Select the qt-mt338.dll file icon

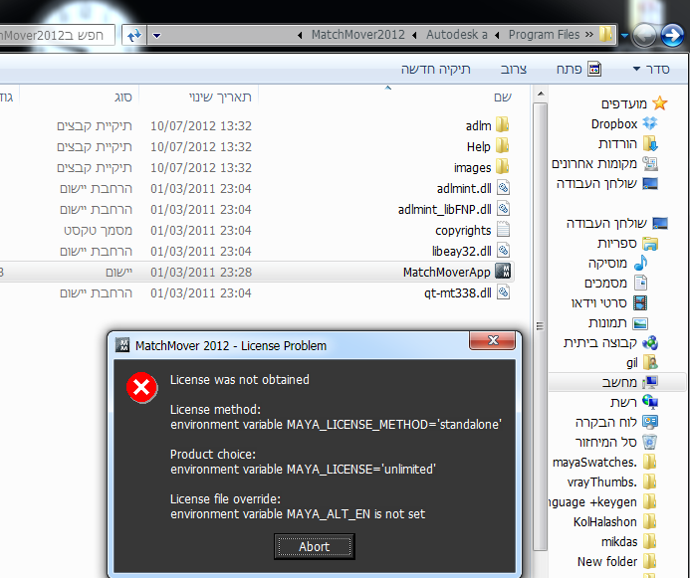click(x=504, y=291)
